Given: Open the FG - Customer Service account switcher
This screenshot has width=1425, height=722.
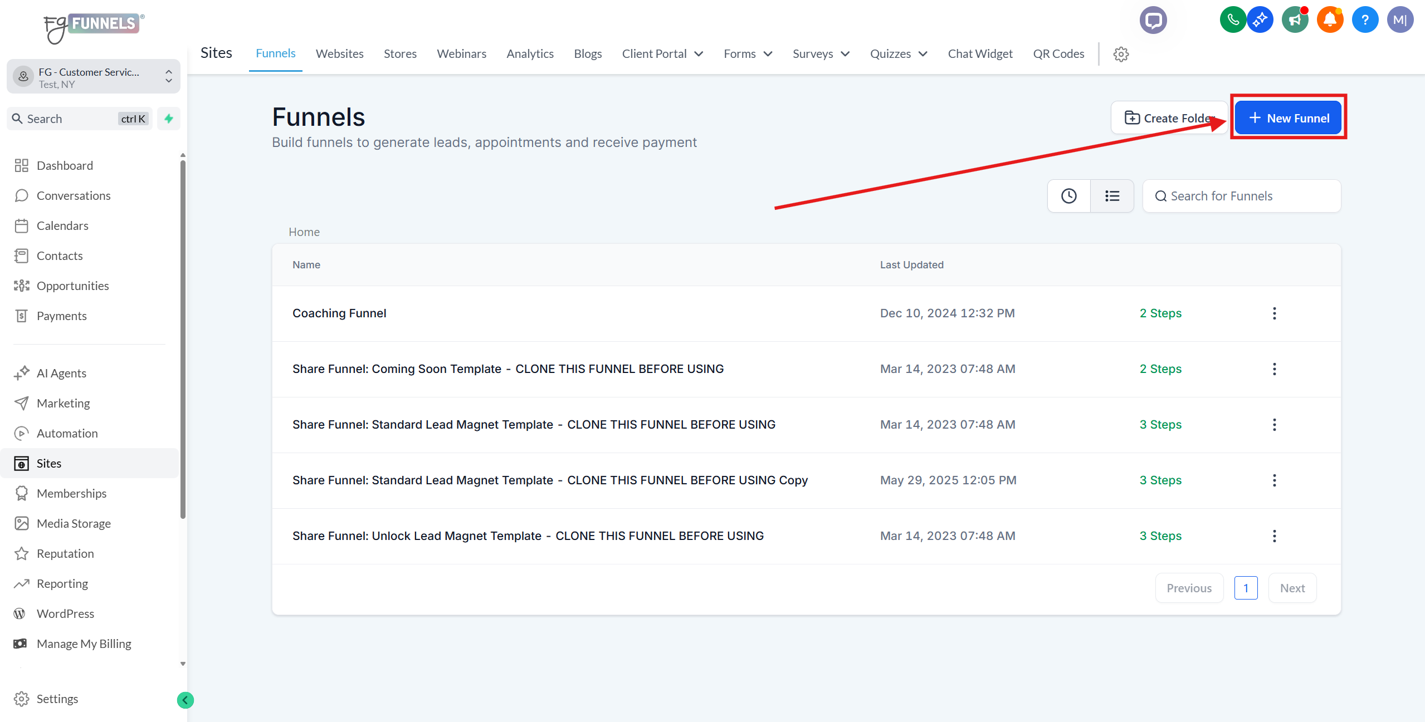Looking at the screenshot, I should 93,77.
